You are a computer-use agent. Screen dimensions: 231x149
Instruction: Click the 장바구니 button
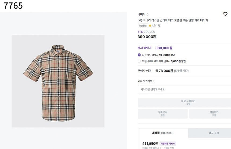coord(163,114)
